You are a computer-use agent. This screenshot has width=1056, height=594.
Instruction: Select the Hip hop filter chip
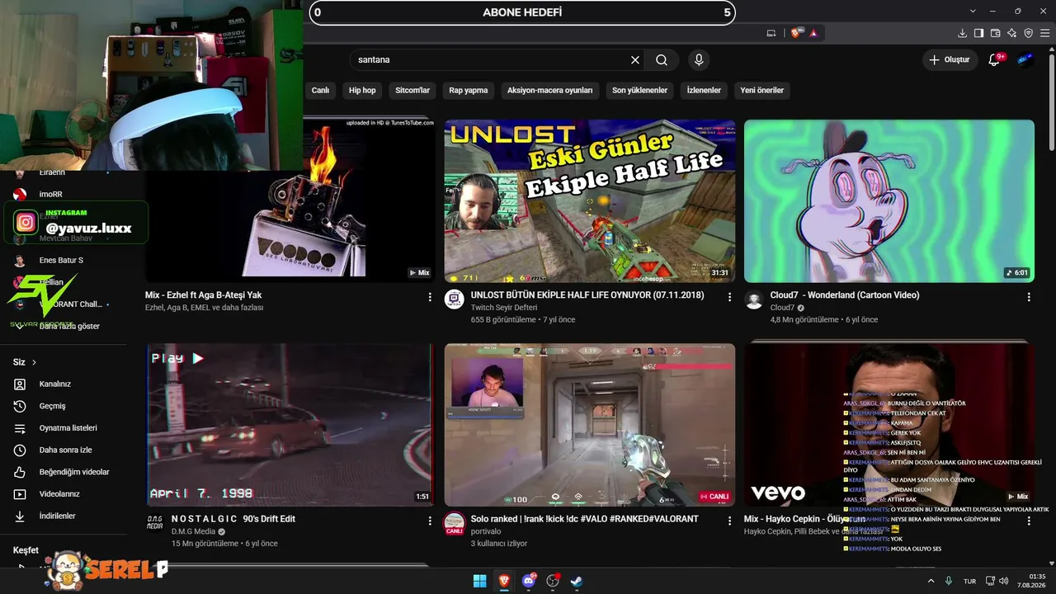(x=362, y=90)
